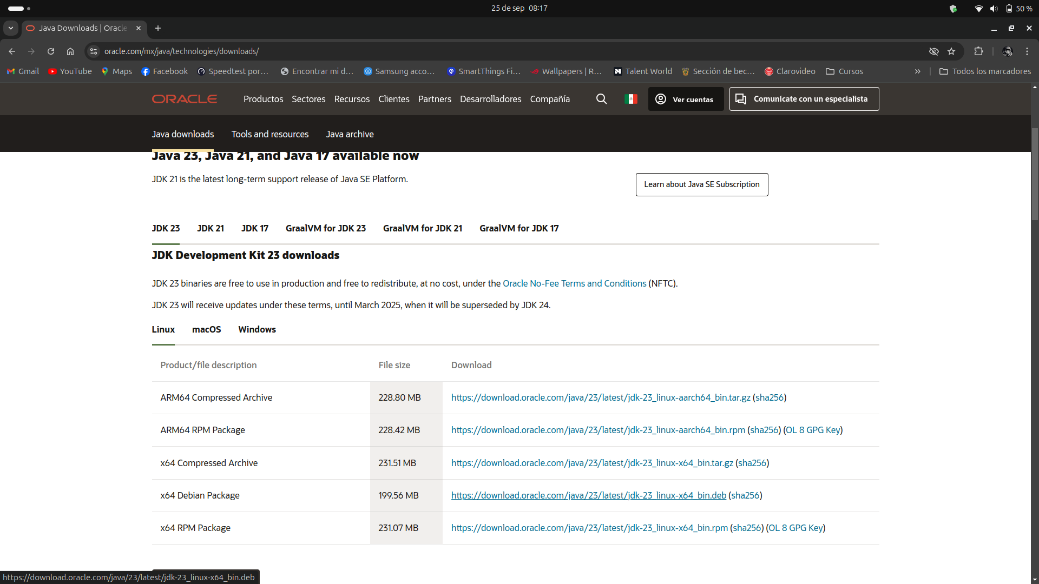Image resolution: width=1039 pixels, height=584 pixels.
Task: Expand the Productos menu
Action: [263, 99]
